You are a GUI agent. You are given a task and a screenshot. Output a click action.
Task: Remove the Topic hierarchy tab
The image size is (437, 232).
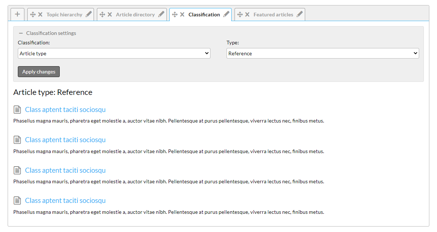pos(40,15)
